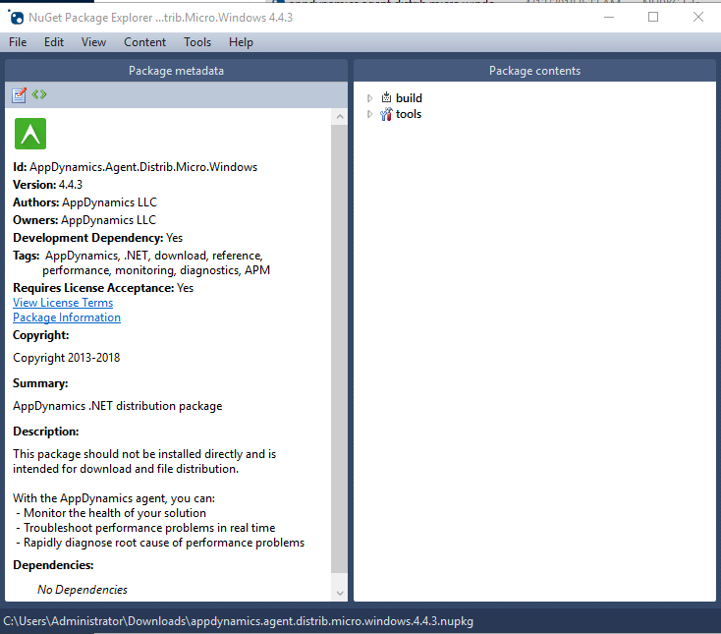
Task: Click the Version value 4.4.3
Action: pyautogui.click(x=71, y=185)
